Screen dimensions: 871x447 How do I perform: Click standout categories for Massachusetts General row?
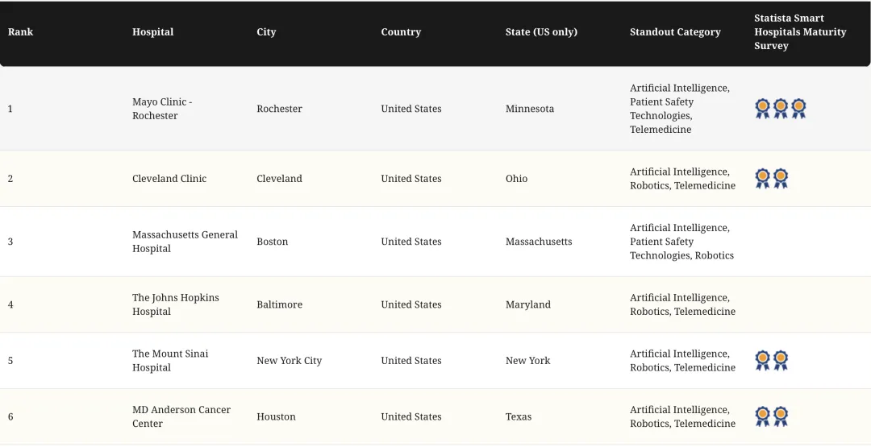click(x=682, y=242)
